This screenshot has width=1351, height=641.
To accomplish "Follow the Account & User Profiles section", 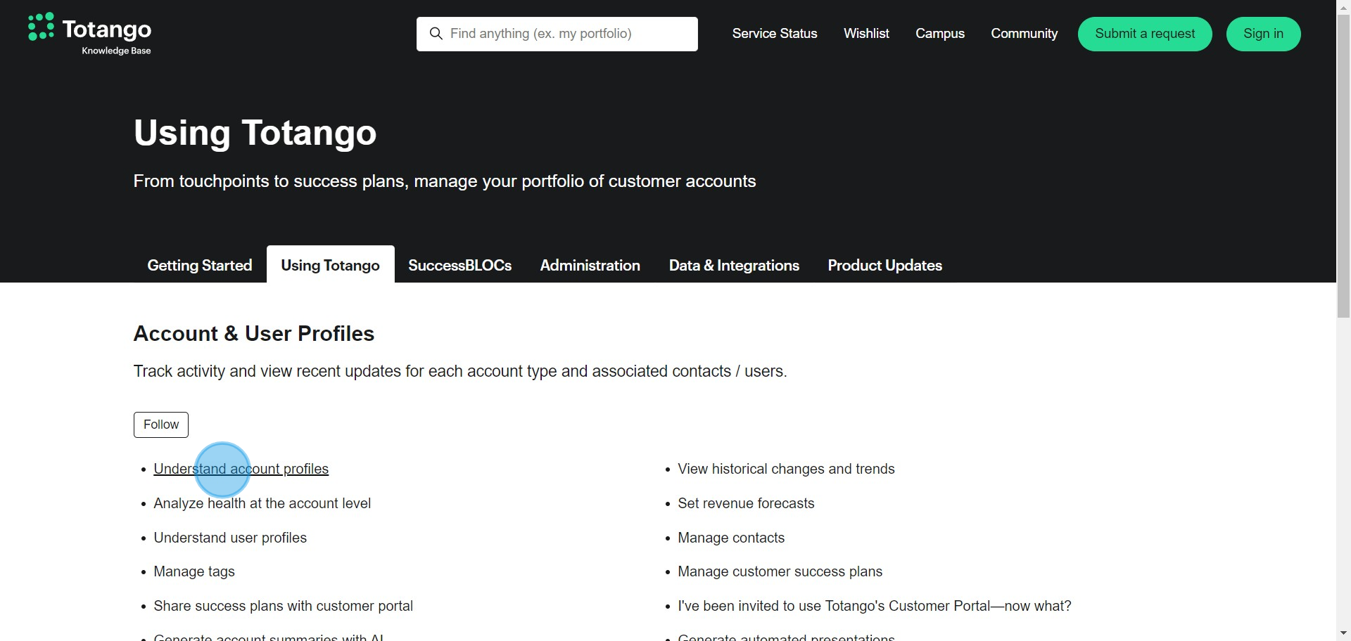I will (161, 425).
